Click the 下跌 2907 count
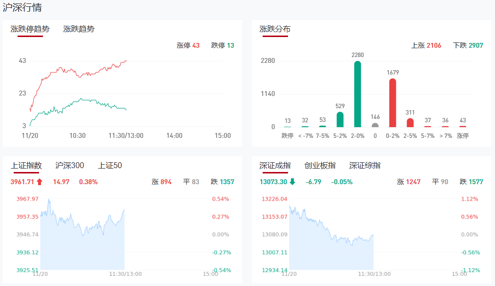This screenshot has height=286, width=495. pyautogui.click(x=468, y=46)
